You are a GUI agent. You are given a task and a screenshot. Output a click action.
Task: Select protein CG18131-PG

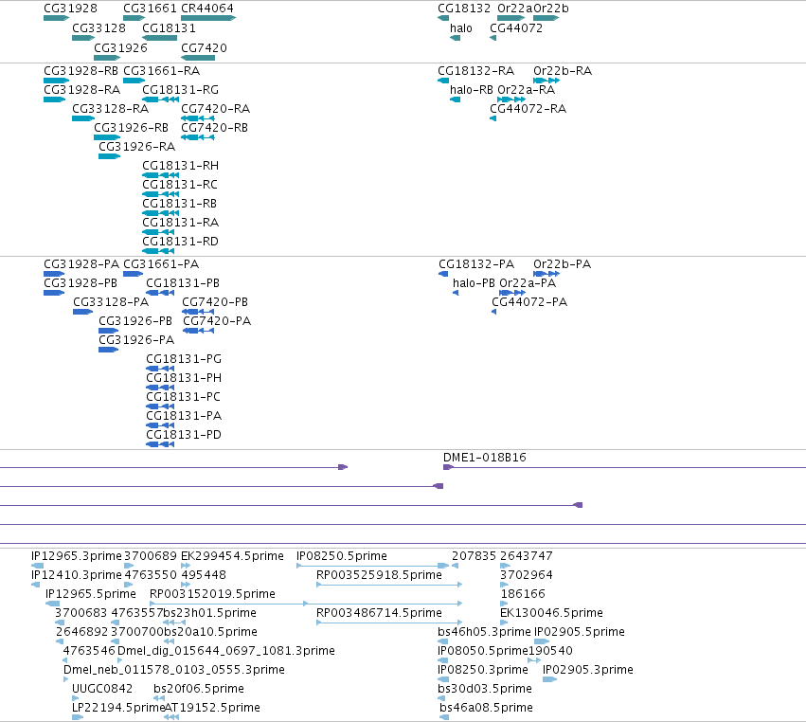point(160,369)
